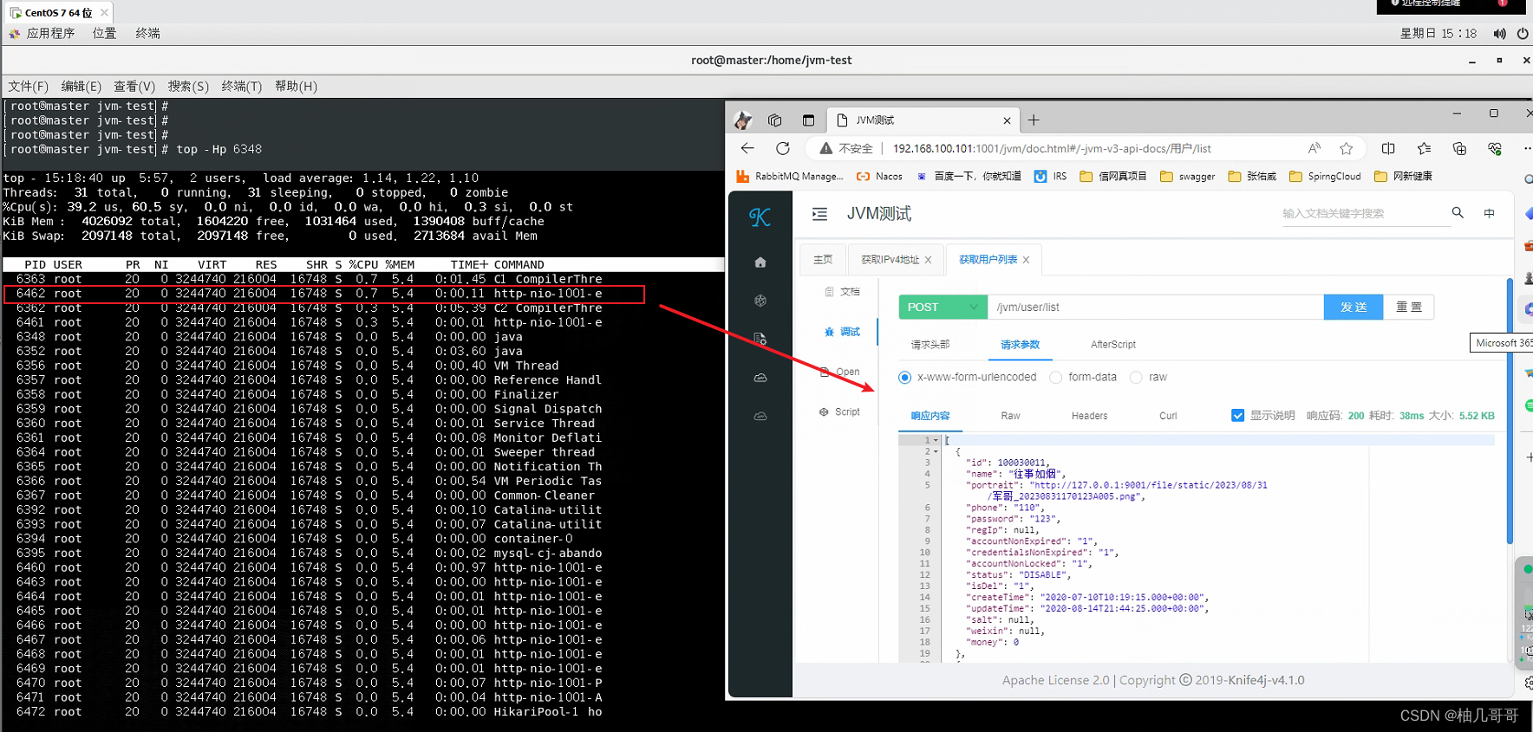The height and width of the screenshot is (732, 1533).
Task: Open the 请求头部 tab
Action: click(x=930, y=344)
